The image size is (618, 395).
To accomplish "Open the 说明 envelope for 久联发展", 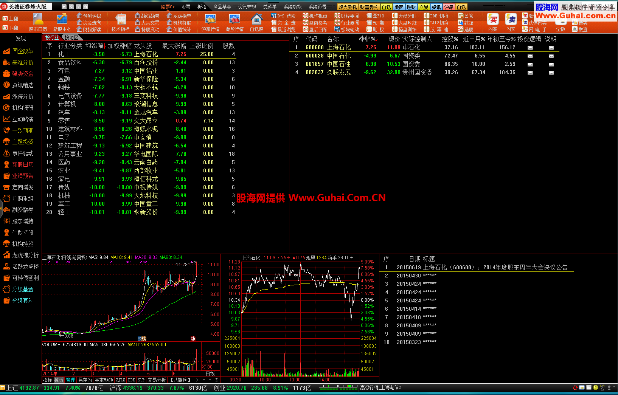I will pos(551,73).
